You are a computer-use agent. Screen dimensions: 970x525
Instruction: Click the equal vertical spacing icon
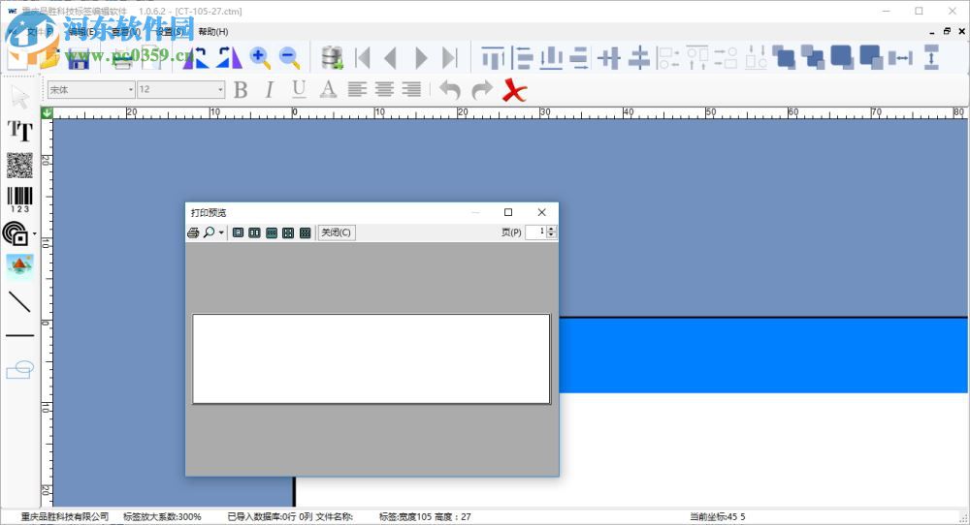pyautogui.click(x=931, y=57)
